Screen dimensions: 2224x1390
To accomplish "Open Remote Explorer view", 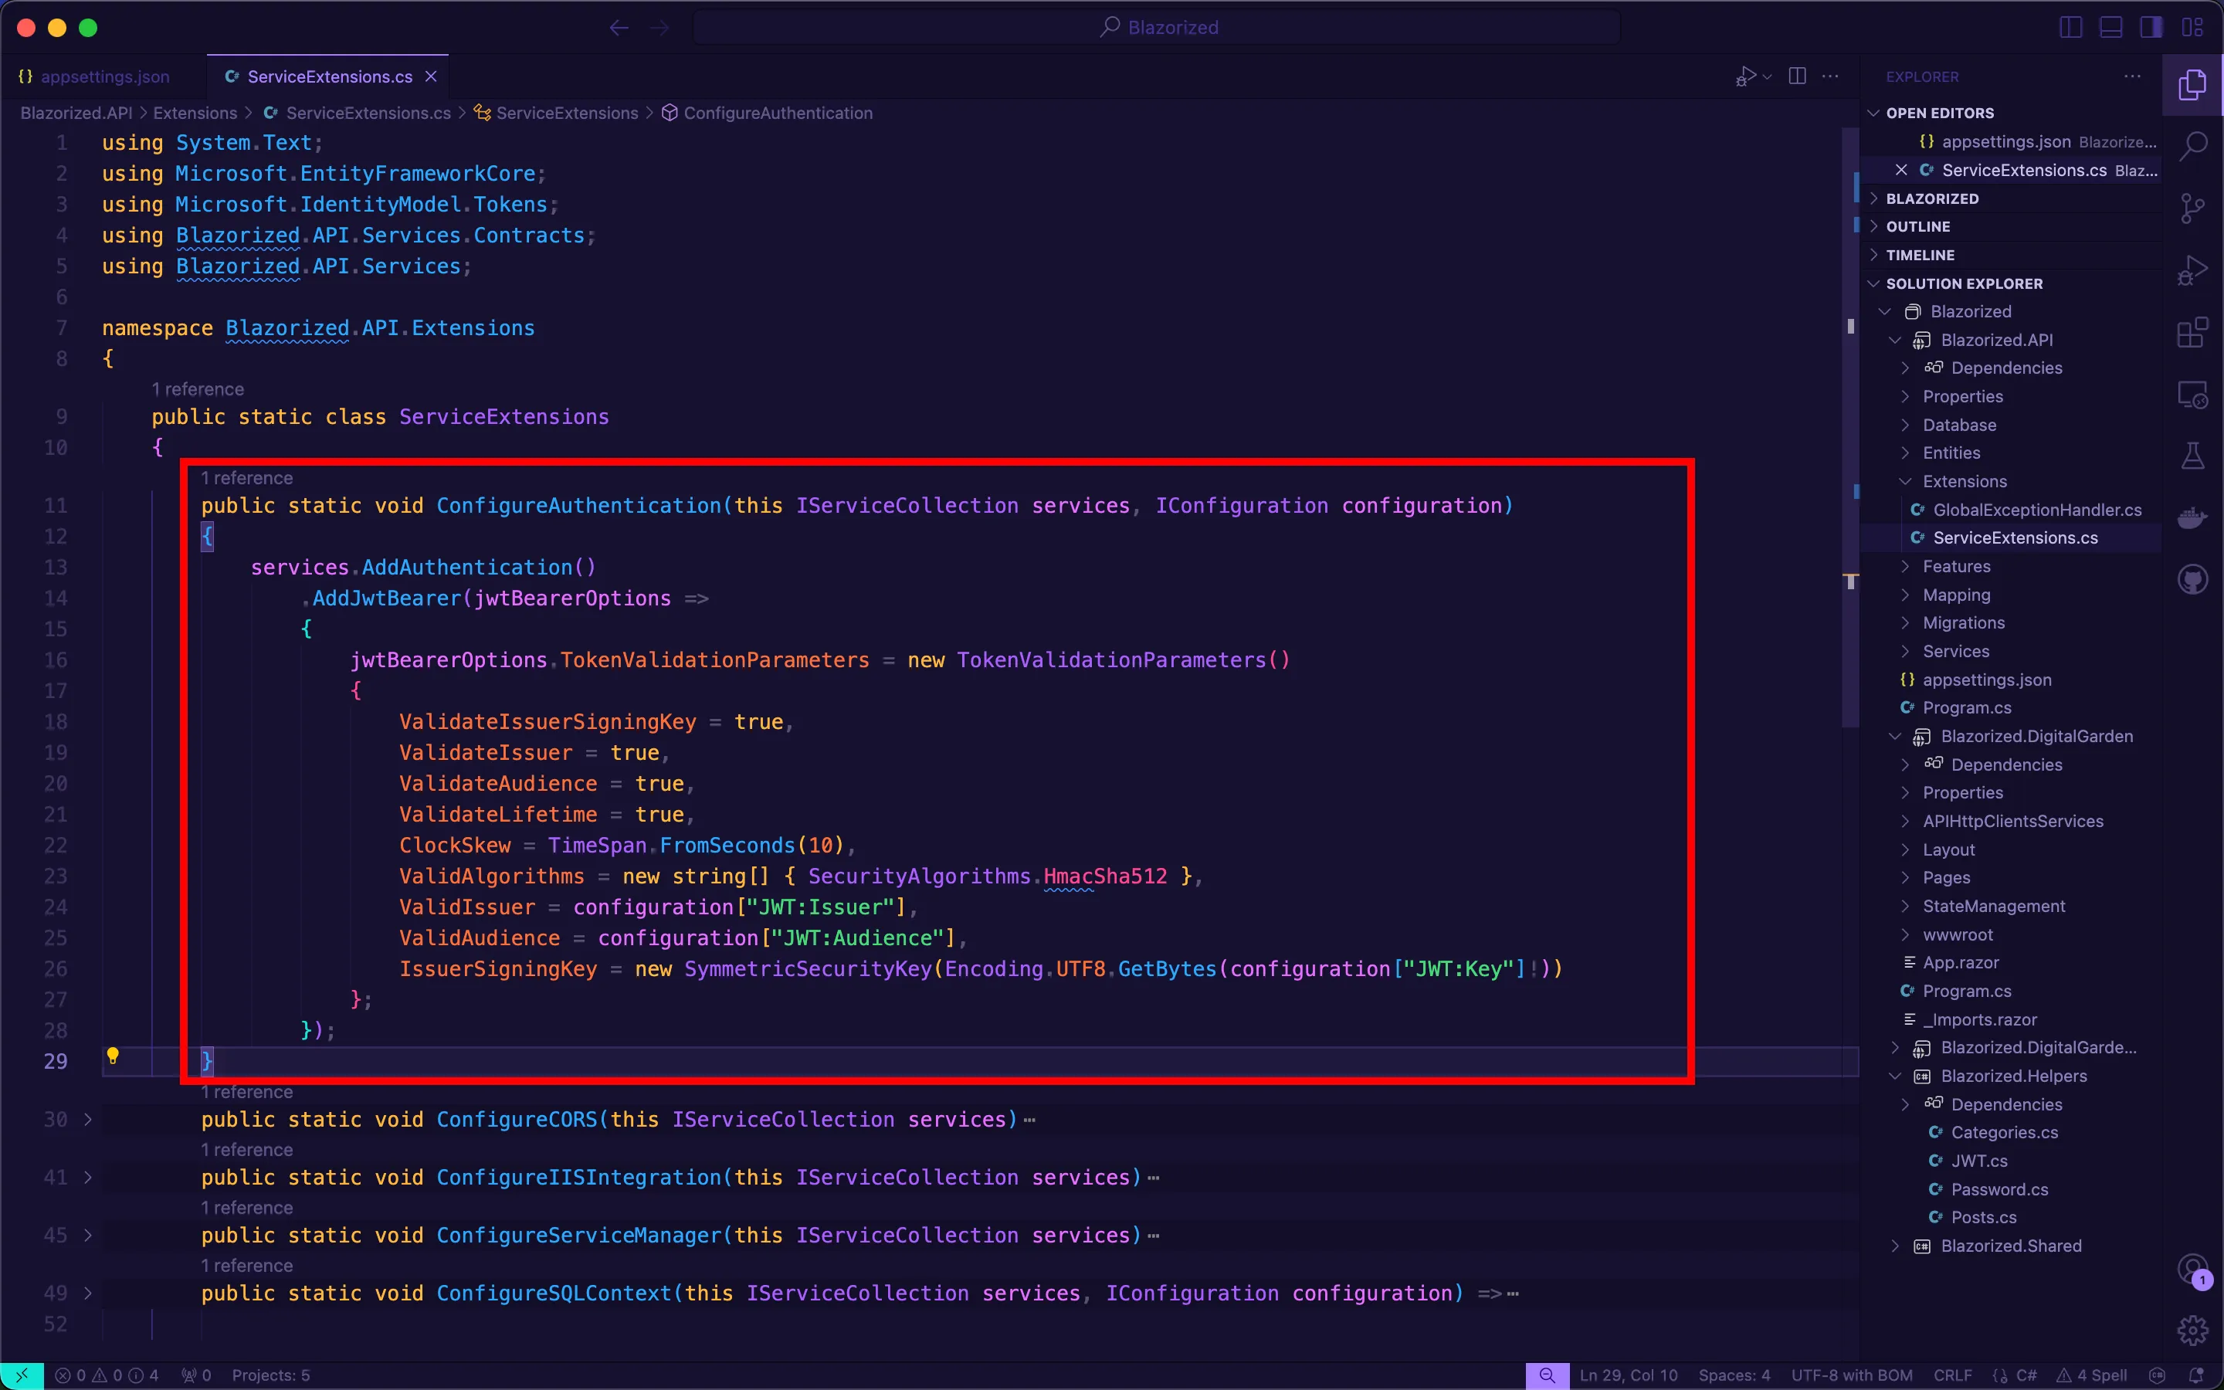I will tap(2192, 395).
